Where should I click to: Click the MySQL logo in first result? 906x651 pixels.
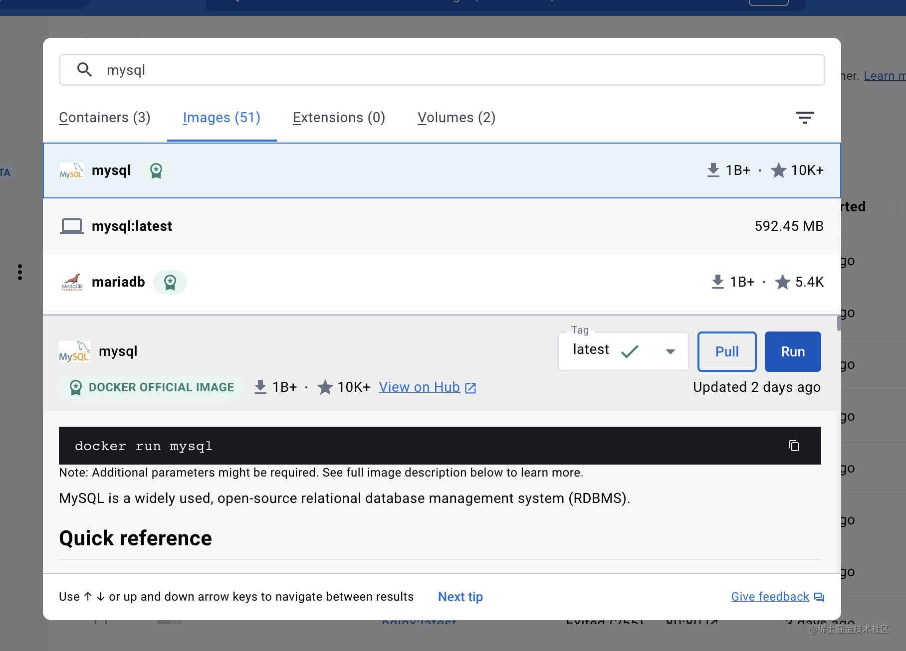[71, 170]
